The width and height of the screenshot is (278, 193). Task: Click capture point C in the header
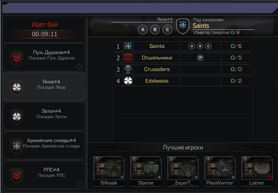pyautogui.click(x=167, y=29)
